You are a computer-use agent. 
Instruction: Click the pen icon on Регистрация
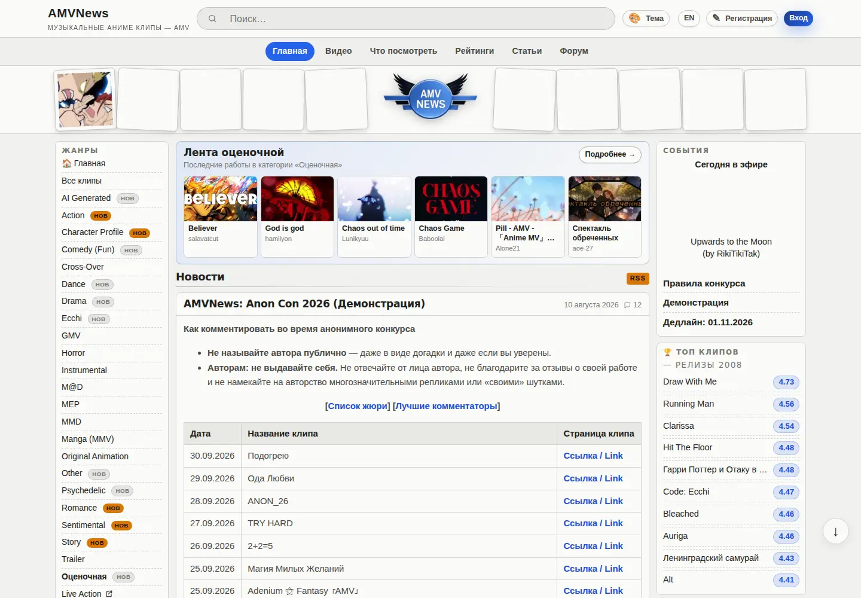716,18
